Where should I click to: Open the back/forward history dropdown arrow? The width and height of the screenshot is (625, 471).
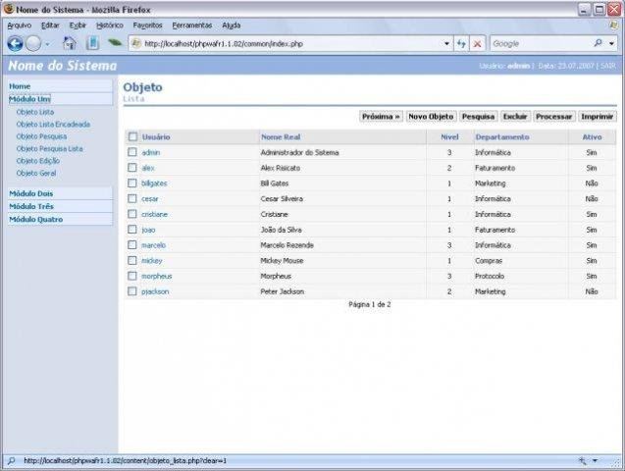47,44
